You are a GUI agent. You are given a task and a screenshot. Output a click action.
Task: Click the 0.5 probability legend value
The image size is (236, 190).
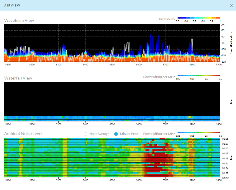[178, 21]
